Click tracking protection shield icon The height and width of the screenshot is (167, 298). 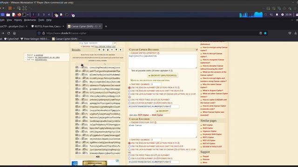point(39,33)
